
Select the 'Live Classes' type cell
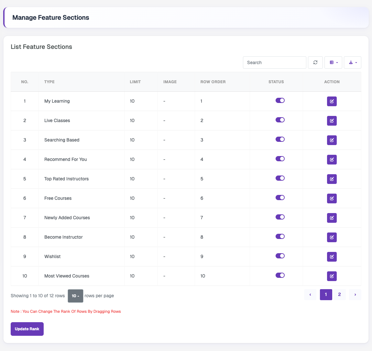click(82, 121)
